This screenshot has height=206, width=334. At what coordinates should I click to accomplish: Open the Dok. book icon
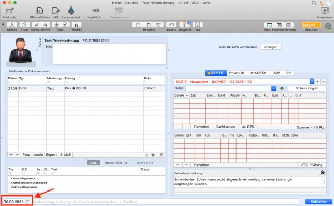pyautogui.click(x=198, y=25)
